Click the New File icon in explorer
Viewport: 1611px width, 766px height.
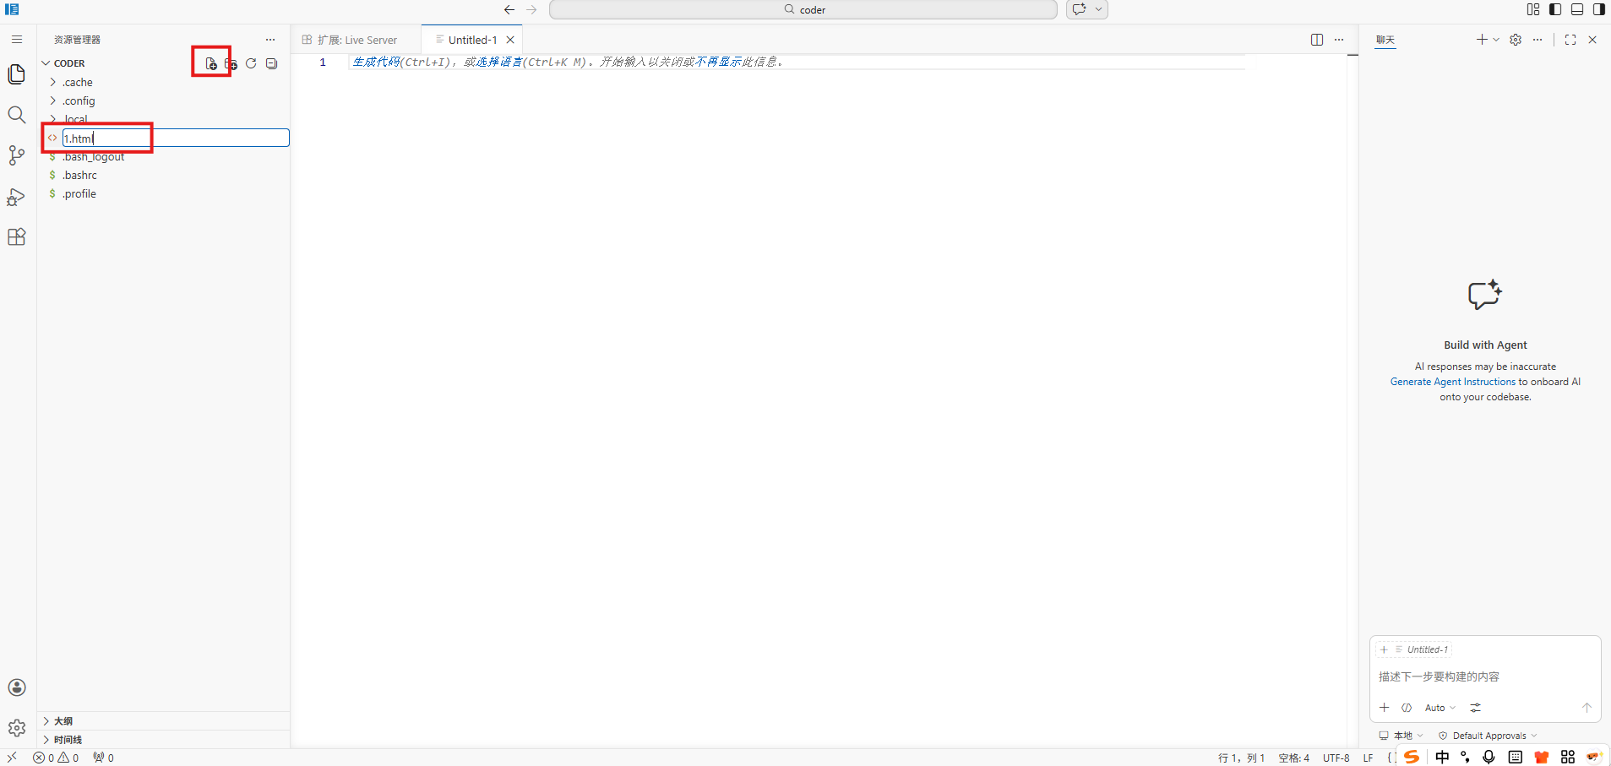tap(211, 63)
